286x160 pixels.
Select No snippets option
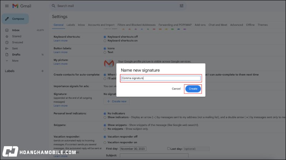pos(105,129)
